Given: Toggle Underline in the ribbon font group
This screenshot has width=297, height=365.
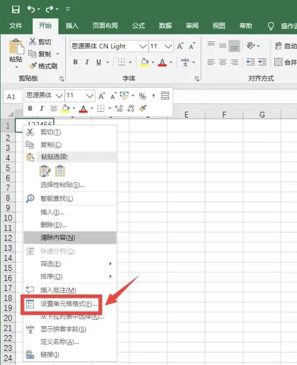Looking at the screenshot, I should (x=99, y=62).
